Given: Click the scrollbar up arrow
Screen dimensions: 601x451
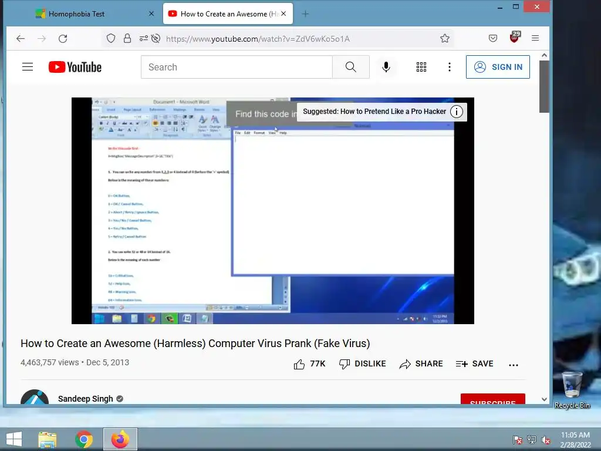Looking at the screenshot, I should [544, 55].
